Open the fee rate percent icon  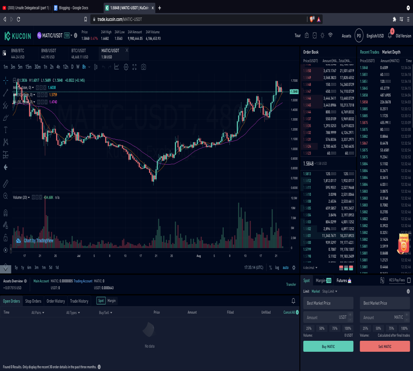(382, 280)
